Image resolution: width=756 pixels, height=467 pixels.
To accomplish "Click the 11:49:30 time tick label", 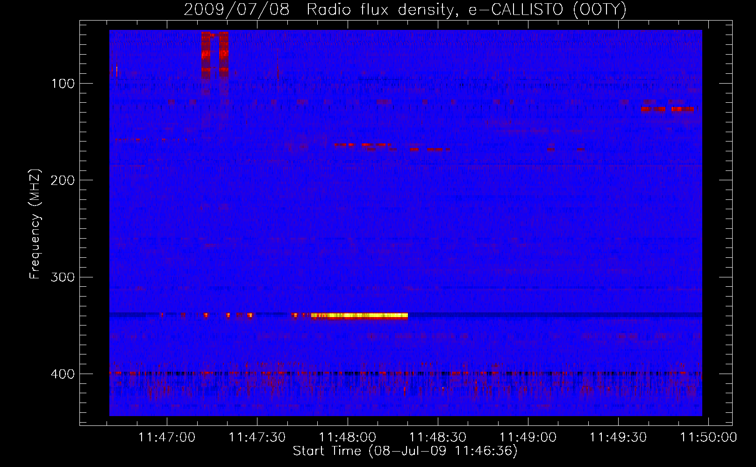I will point(618,438).
